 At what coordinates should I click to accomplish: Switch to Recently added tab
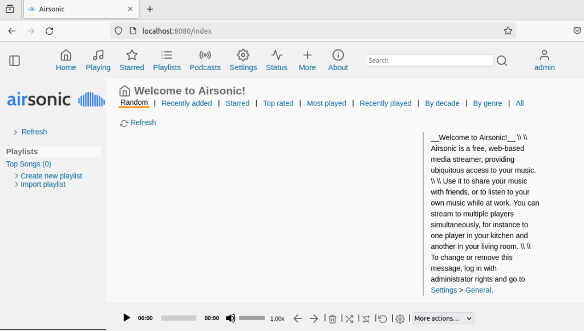click(x=186, y=103)
